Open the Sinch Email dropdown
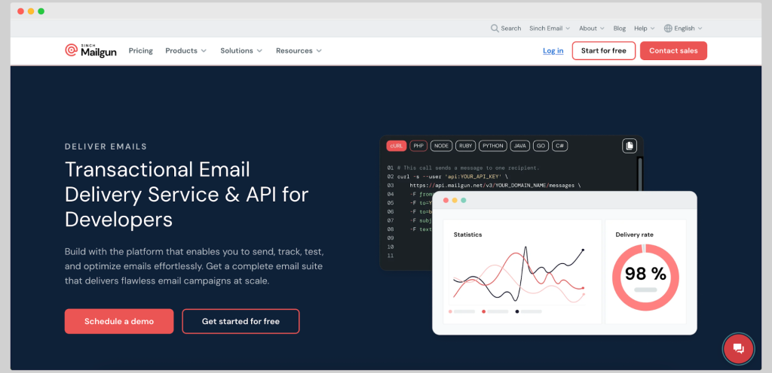Screen dimensions: 772x373 [x=550, y=29]
